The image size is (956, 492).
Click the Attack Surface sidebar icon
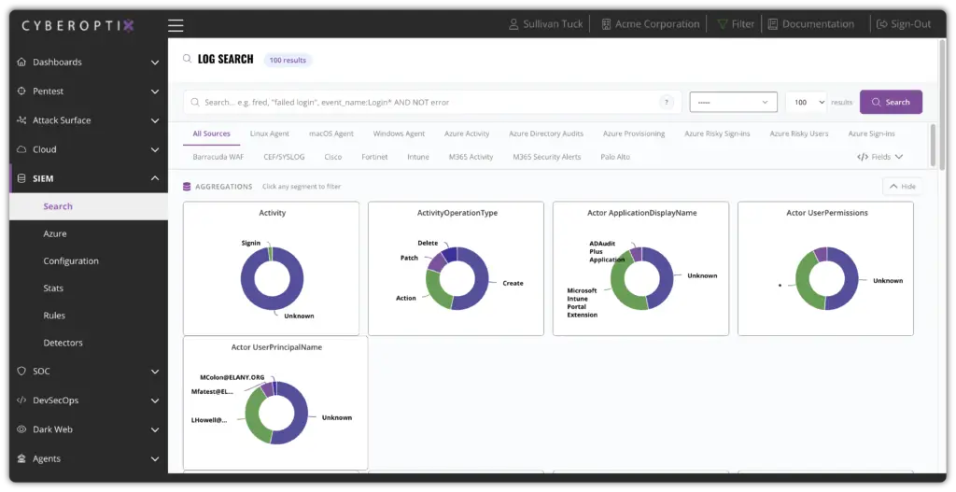pyautogui.click(x=22, y=120)
